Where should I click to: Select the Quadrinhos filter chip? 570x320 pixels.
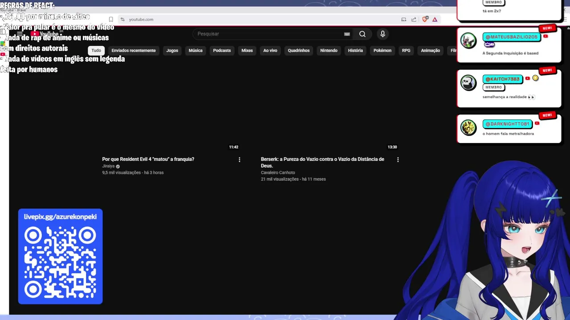299,51
